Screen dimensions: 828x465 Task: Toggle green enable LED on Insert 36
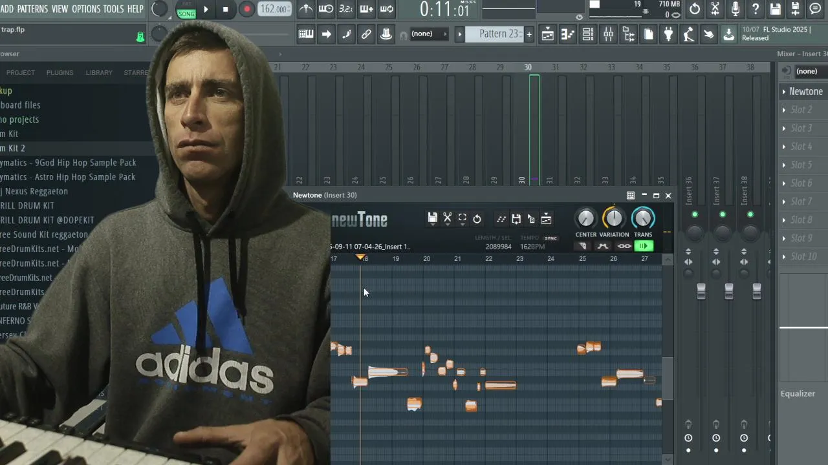pyautogui.click(x=695, y=214)
